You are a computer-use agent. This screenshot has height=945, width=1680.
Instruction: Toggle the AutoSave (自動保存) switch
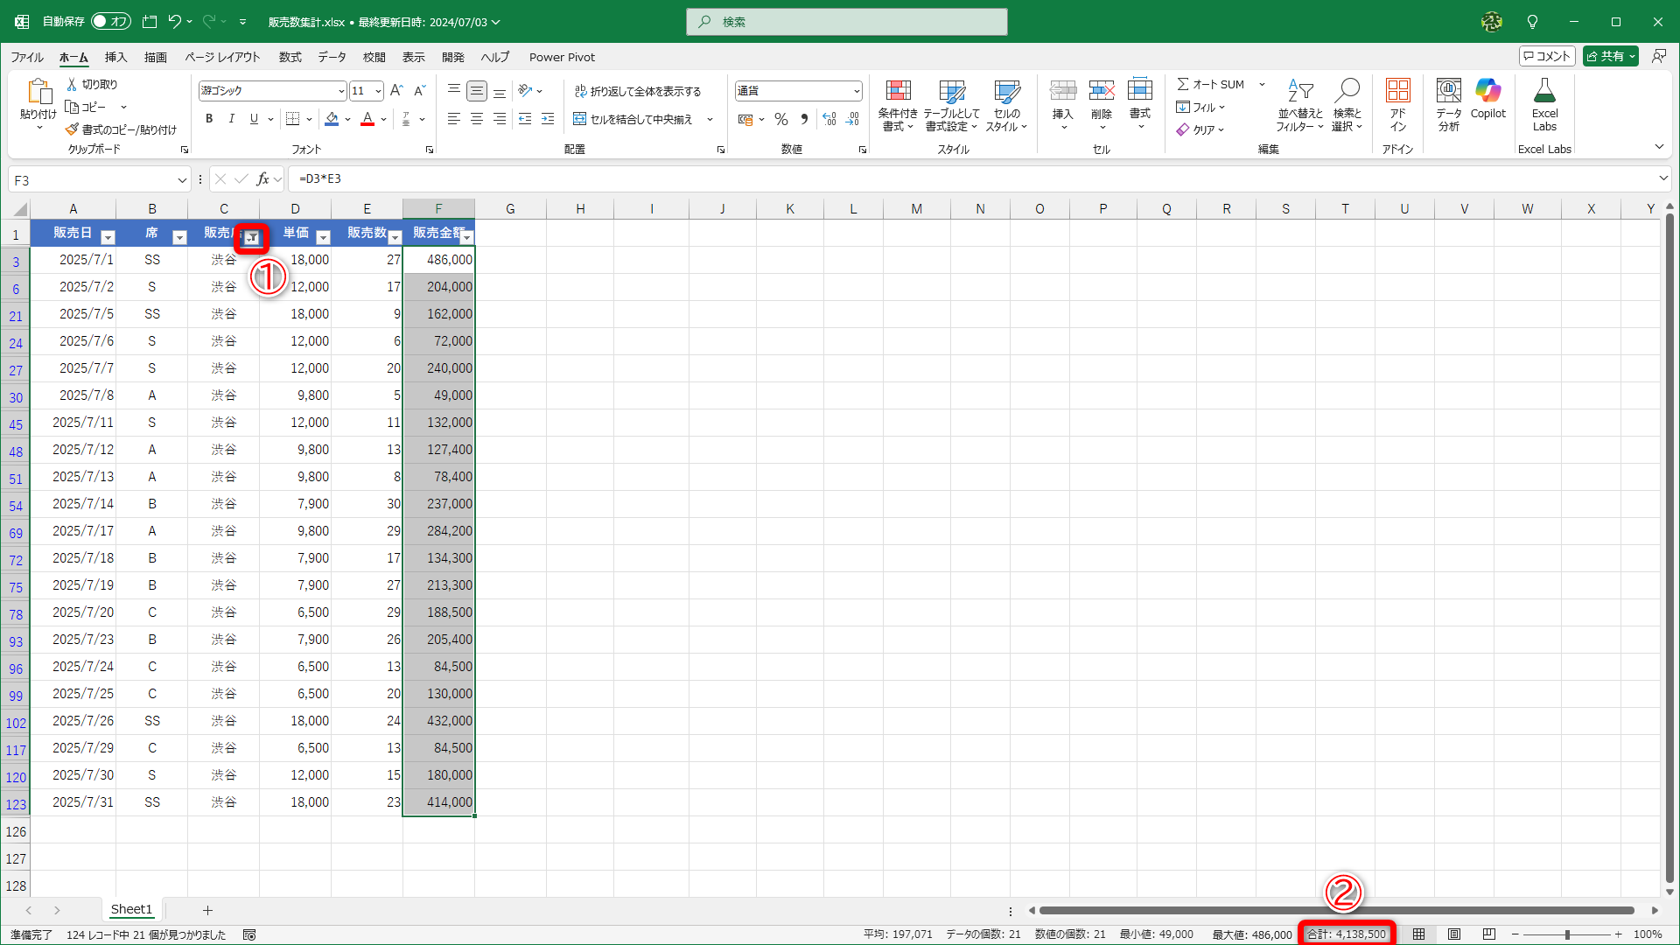[110, 21]
